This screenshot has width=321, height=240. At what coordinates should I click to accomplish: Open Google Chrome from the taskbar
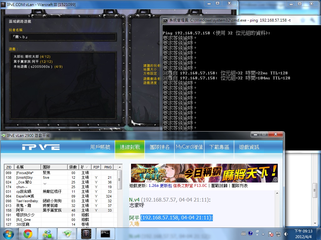28,234
